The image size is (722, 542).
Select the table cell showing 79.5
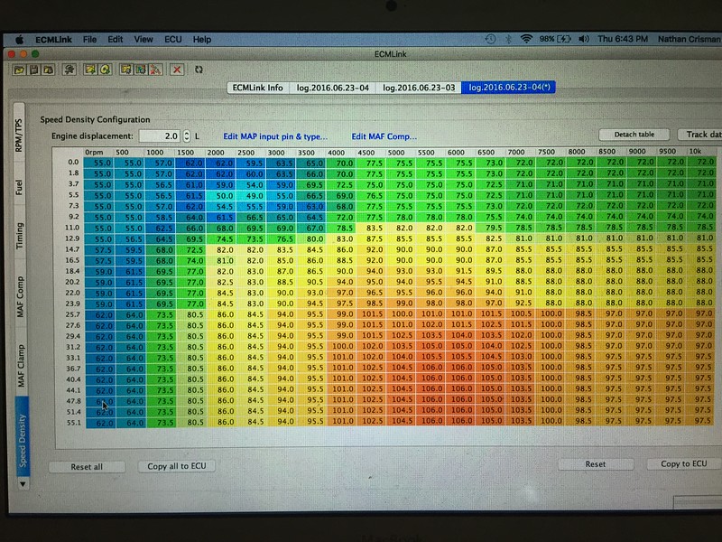coord(490,228)
